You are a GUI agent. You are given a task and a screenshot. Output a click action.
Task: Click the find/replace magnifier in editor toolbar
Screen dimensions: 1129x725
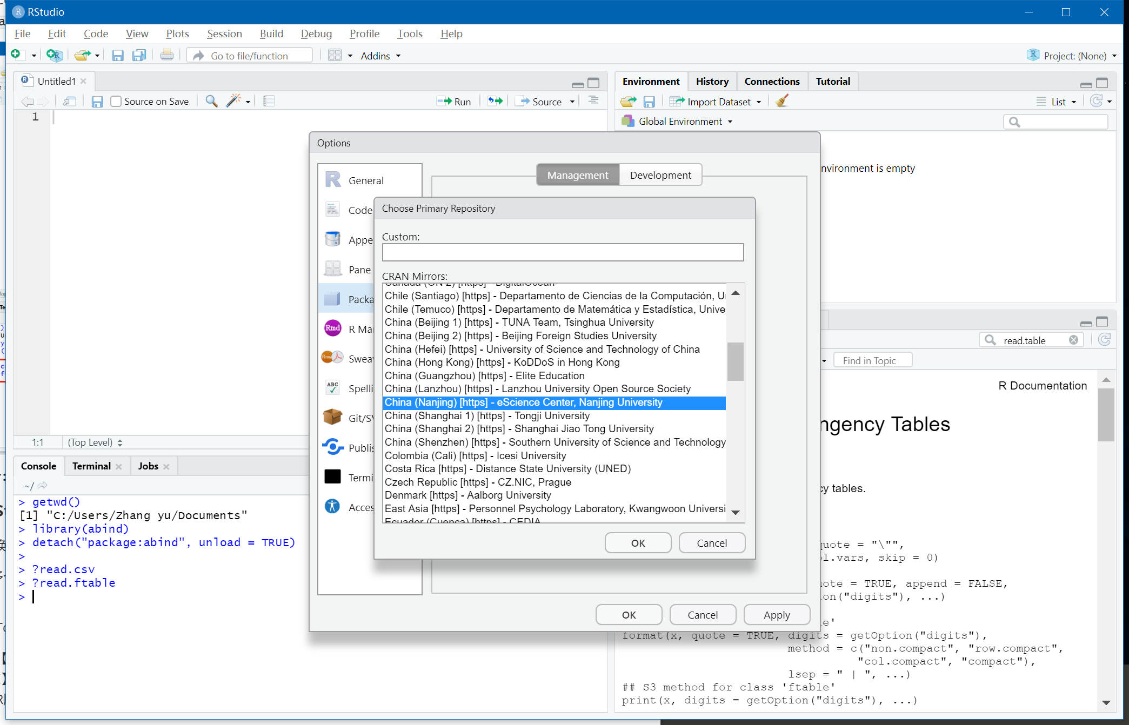tap(211, 101)
